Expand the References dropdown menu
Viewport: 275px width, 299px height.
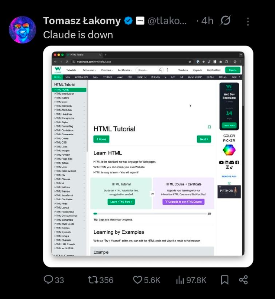click(x=89, y=70)
